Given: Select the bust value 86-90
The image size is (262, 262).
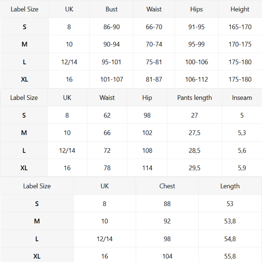Looking at the screenshot, I should [112, 27].
